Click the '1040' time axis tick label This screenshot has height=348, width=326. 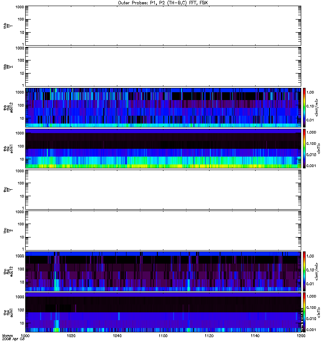117,336
